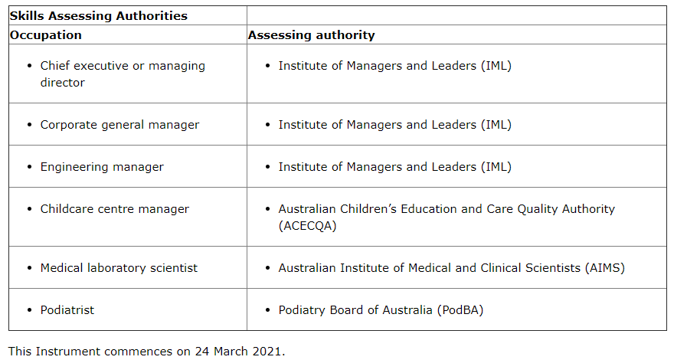Click the IML authority in the Chief executive row
This screenshot has width=674, height=360.
[394, 66]
